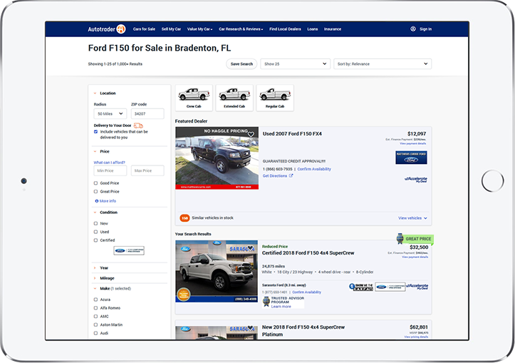The image size is (515, 363).
Task: Select the Regular Cab body style
Action: point(275,98)
